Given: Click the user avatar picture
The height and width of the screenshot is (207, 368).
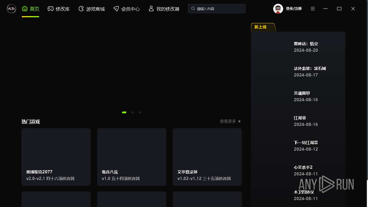Looking at the screenshot, I should point(278,9).
